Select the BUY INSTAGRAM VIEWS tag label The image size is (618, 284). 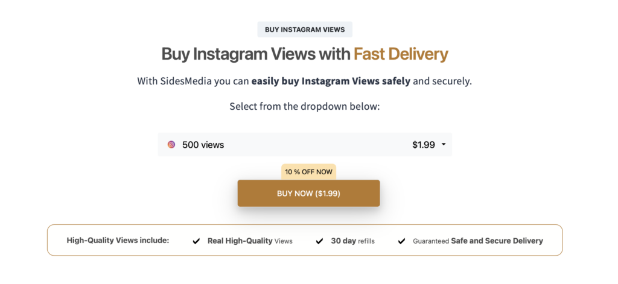(305, 30)
